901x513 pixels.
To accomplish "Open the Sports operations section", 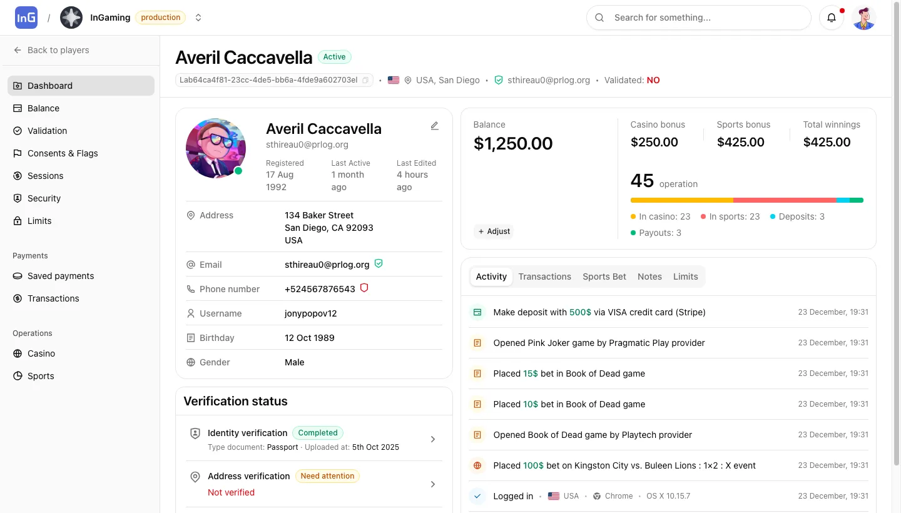I will click(x=40, y=376).
